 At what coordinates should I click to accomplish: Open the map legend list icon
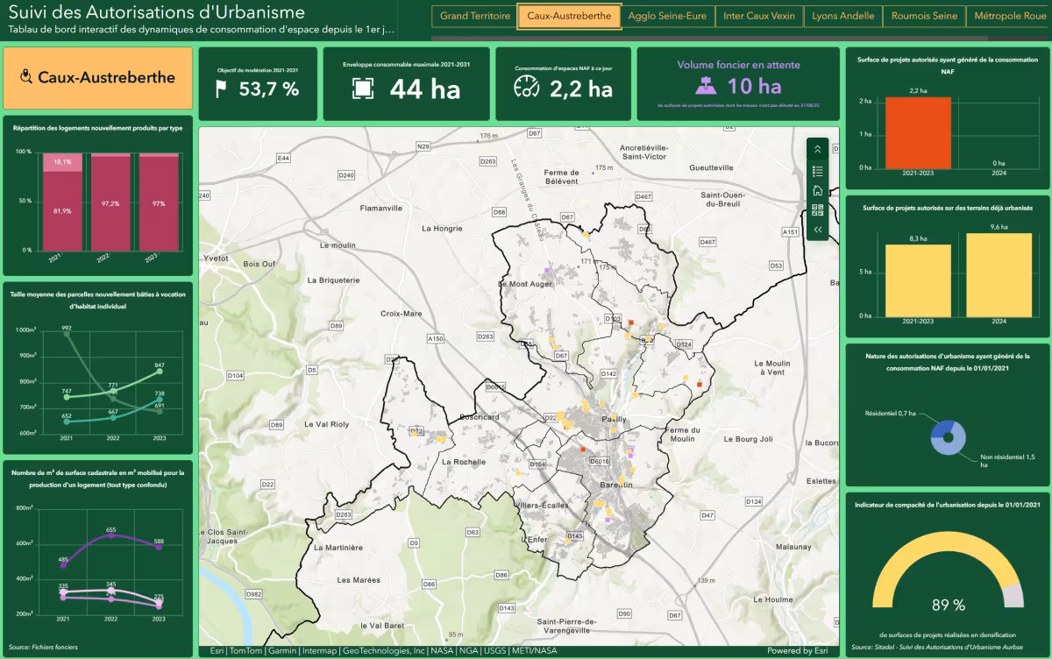point(817,171)
